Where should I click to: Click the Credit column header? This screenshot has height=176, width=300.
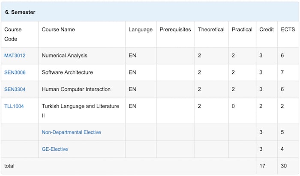coord(267,30)
